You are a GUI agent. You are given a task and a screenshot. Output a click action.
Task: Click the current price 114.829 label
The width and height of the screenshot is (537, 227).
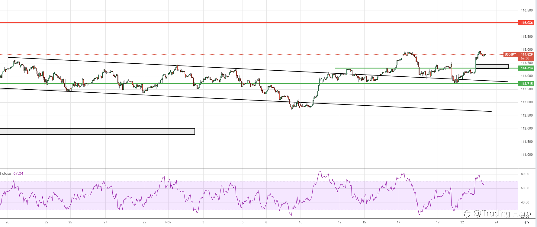point(526,54)
